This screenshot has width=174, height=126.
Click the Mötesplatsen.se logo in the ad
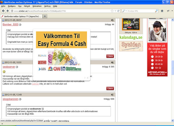click(x=157, y=73)
